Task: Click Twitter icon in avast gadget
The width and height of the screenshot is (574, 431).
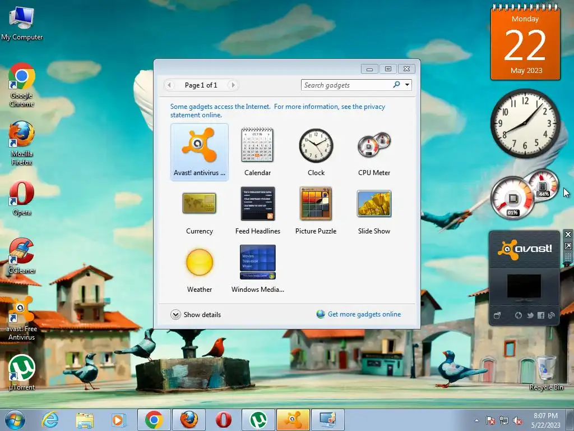Action: (x=530, y=315)
